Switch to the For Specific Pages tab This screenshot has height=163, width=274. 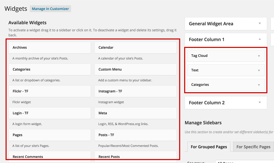(253, 147)
